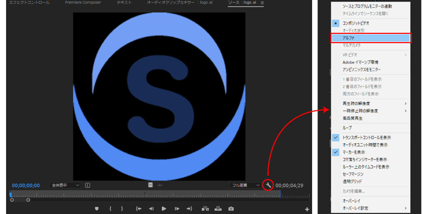Click the bracketed icon beside the zoom dropdown
Screen dimensions: 429x214
88,185
